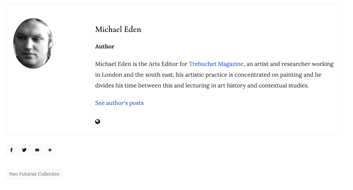Click Michael Eden's oval profile photo
This screenshot has height=190, width=353.
pos(33,43)
